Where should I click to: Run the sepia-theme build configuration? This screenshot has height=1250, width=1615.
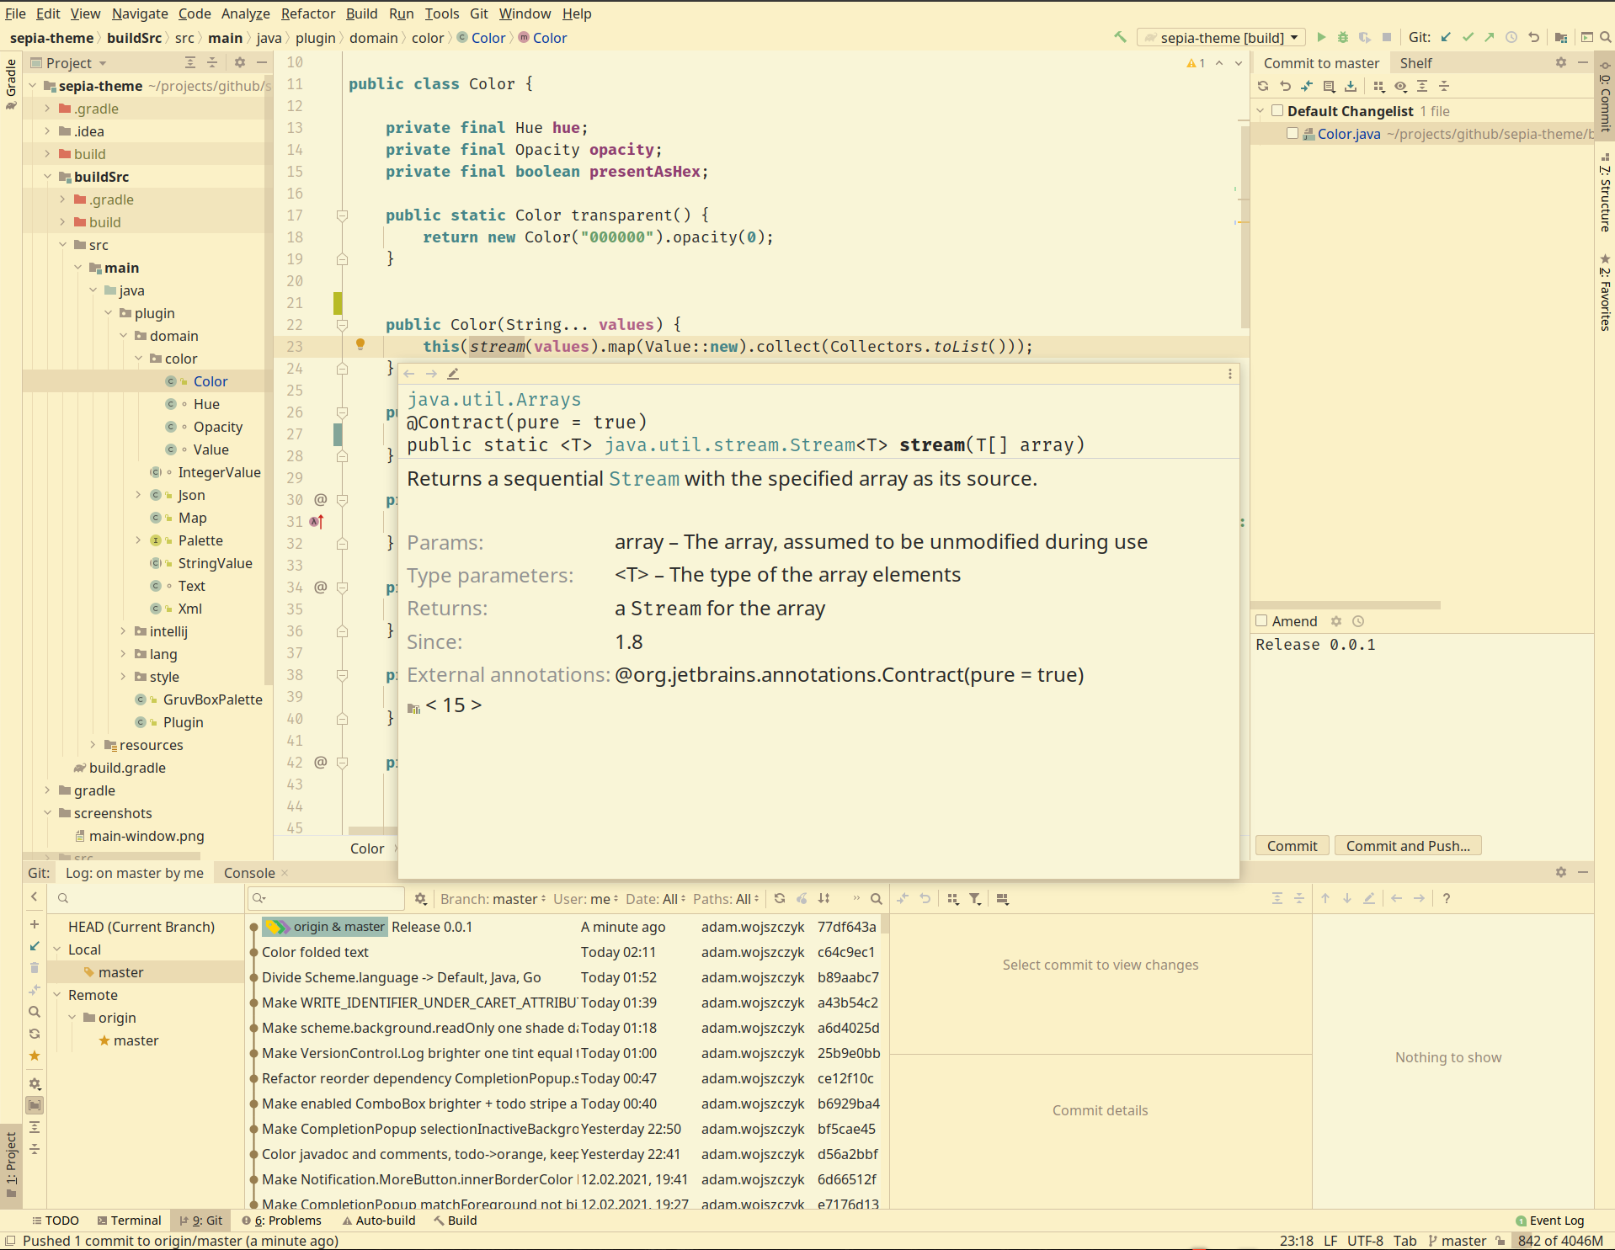(x=1321, y=37)
